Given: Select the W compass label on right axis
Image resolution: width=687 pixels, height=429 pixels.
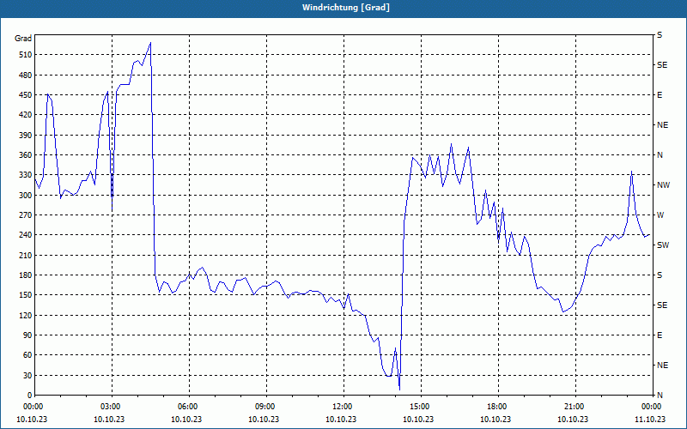Looking at the screenshot, I should coord(660,215).
